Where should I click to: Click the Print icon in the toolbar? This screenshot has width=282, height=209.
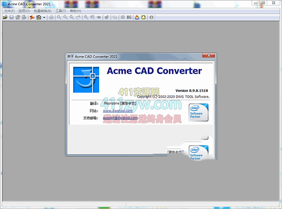51,17
